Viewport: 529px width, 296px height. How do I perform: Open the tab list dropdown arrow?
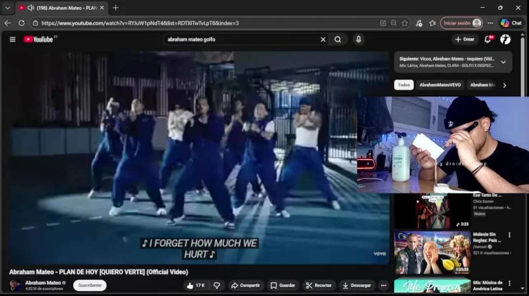[x=7, y=8]
